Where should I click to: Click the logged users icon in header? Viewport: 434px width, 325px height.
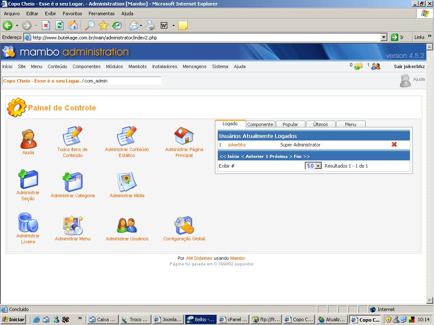click(x=376, y=66)
